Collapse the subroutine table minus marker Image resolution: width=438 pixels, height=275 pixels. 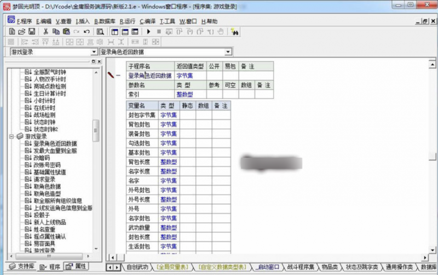(118, 75)
